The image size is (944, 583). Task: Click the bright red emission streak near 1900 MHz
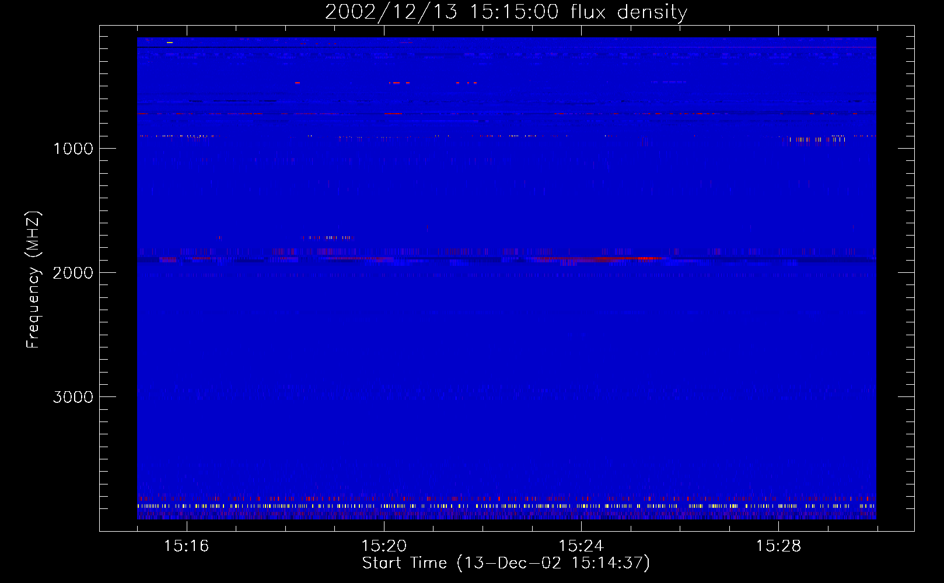[601, 258]
